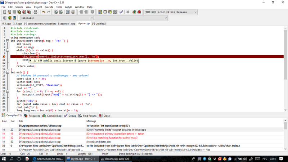Toggle breakpoint marker on line 10
This screenshot has height=162, width=288.
pyautogui.click(x=4, y=57)
